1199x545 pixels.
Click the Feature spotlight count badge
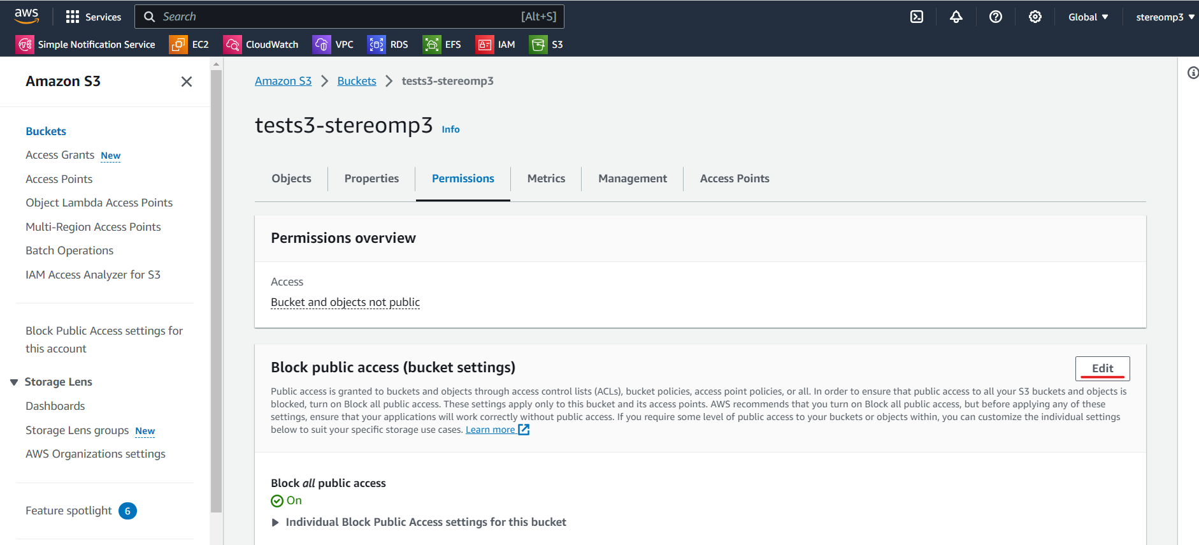tap(127, 511)
